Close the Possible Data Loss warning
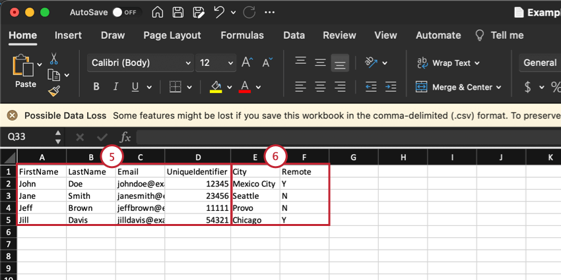The height and width of the screenshot is (280, 561). [13, 115]
